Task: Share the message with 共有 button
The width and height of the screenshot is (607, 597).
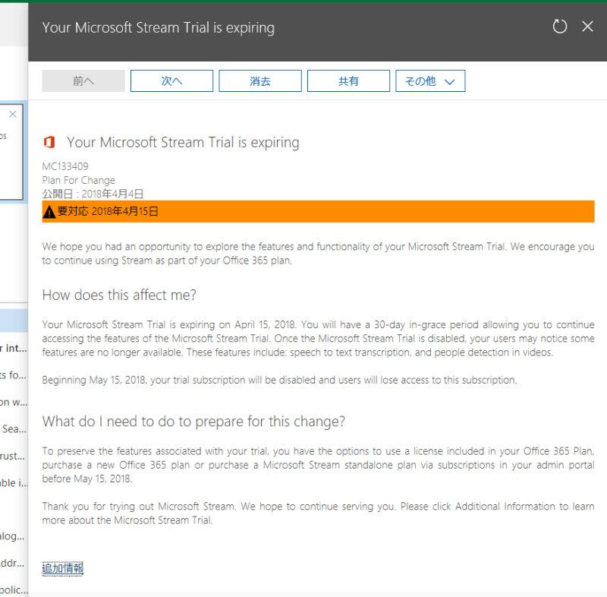Action: pos(348,81)
